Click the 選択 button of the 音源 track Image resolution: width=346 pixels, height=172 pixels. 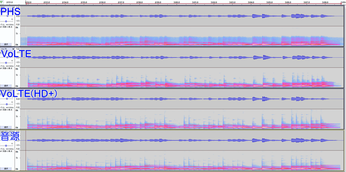pos(6,169)
